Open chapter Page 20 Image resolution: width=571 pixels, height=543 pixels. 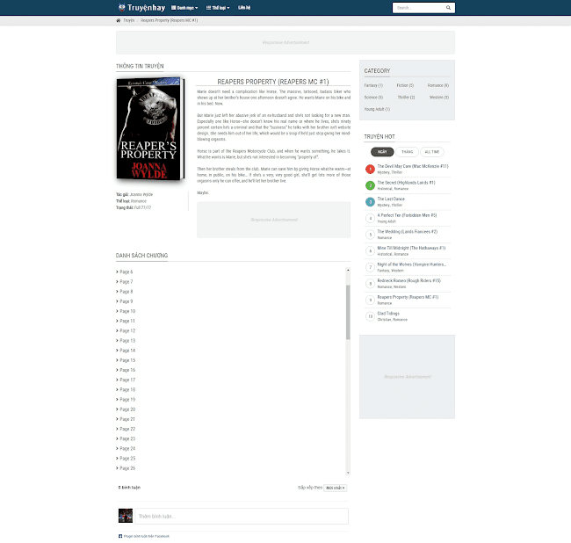127,409
